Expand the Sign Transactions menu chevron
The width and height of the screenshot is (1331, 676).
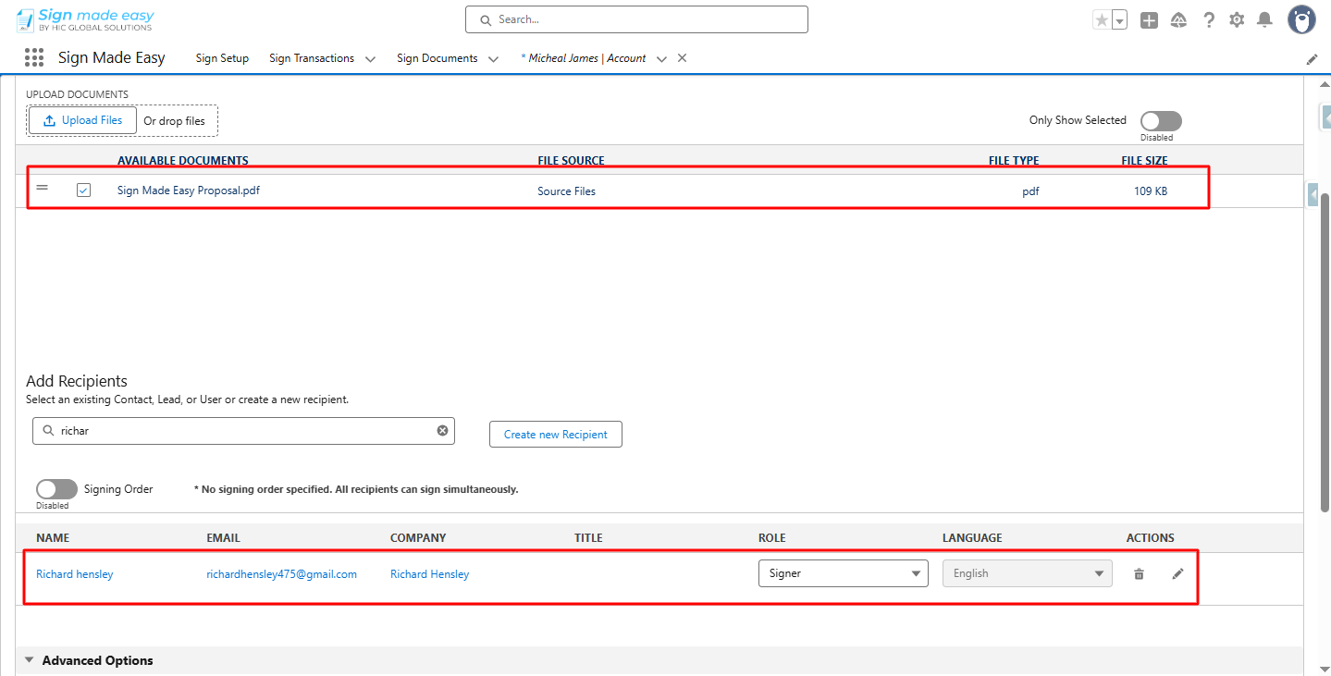coord(370,58)
